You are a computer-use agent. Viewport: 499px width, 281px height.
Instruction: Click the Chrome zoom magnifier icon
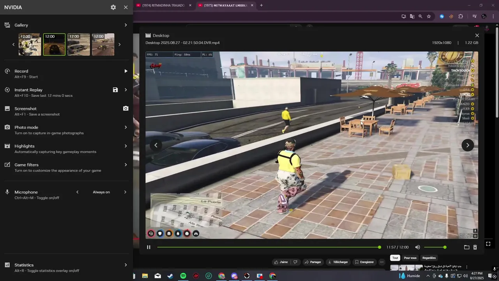(420, 16)
